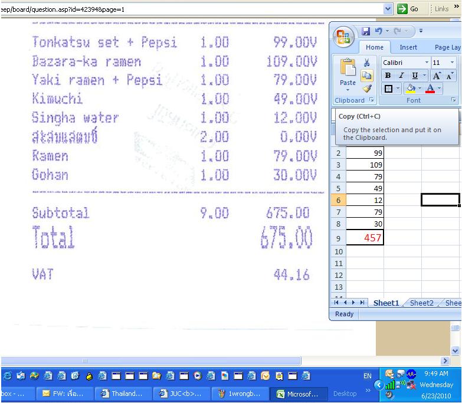Switch to the Sheet2 worksheet tab
Viewport: 462px width, 403px height.
click(421, 303)
